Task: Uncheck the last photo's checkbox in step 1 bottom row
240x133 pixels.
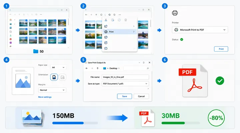Action: [65, 38]
